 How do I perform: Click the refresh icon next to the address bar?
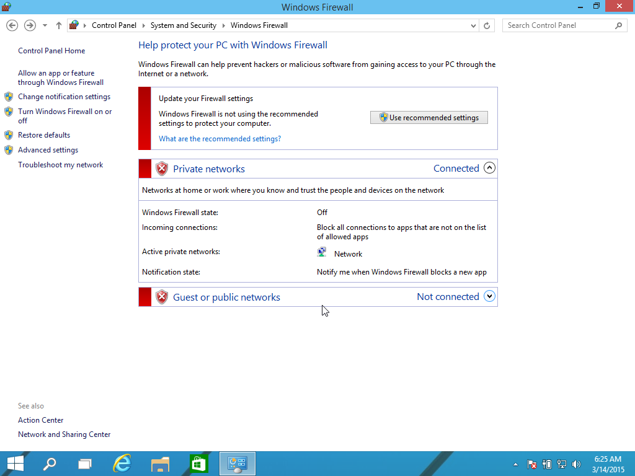[x=487, y=25]
